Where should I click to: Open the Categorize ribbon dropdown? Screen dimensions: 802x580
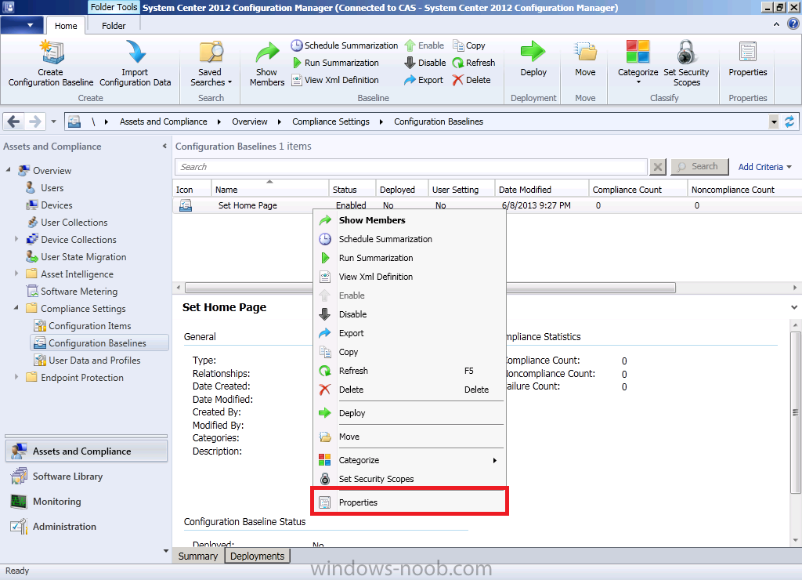point(638,63)
